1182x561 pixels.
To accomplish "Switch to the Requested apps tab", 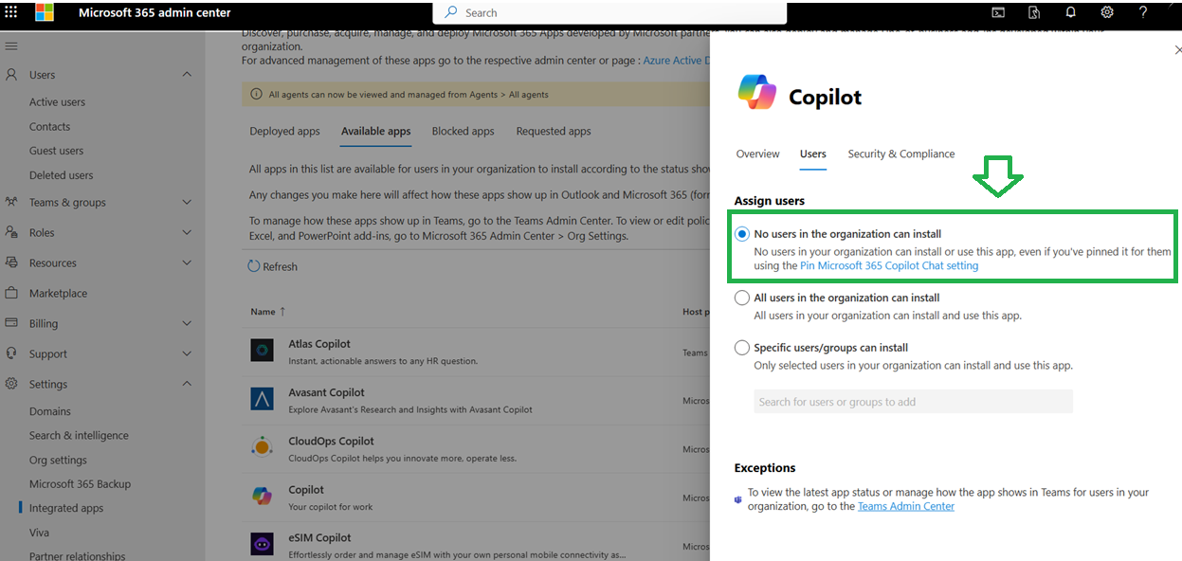I will (x=554, y=132).
